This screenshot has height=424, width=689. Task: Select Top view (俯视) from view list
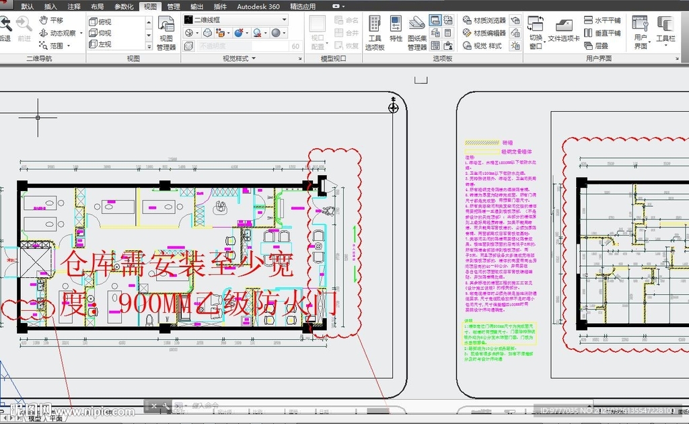100,22
